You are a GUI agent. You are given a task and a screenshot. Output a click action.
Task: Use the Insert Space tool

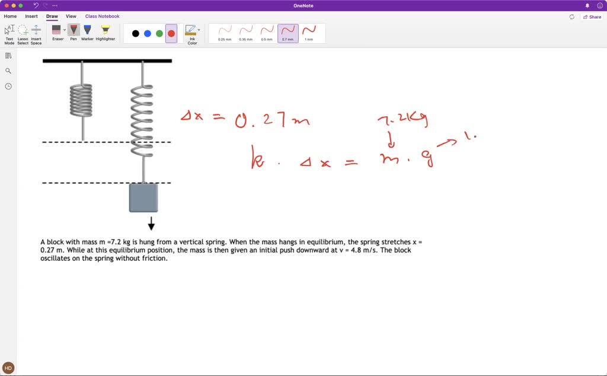[x=37, y=33]
